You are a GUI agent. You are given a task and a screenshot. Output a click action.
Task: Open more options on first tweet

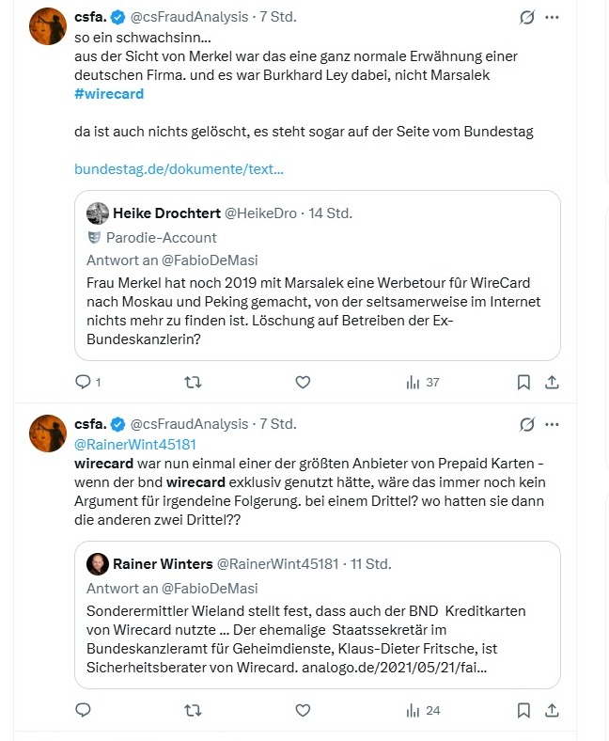[553, 17]
